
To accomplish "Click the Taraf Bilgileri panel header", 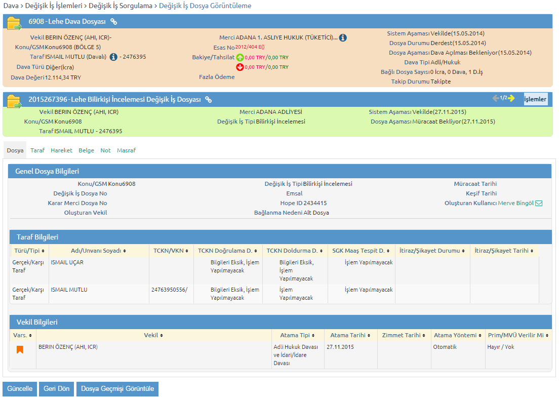I will pyautogui.click(x=281, y=237).
